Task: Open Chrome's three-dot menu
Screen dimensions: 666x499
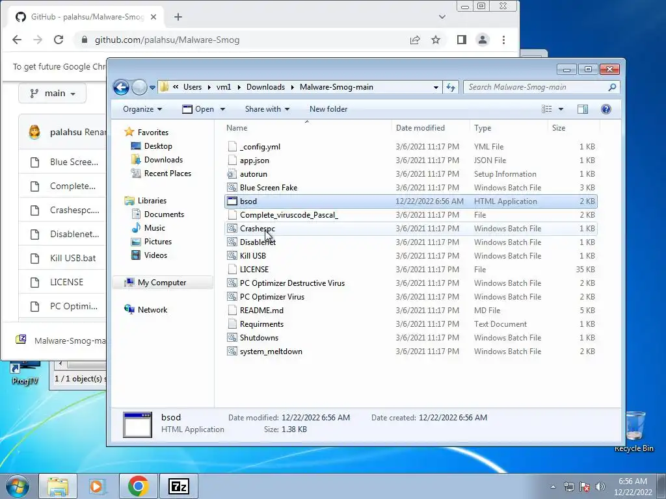Action: (x=504, y=40)
